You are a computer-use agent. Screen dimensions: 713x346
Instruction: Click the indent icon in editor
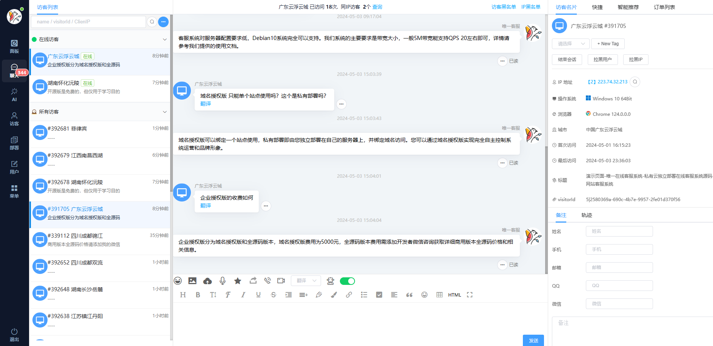[289, 295]
